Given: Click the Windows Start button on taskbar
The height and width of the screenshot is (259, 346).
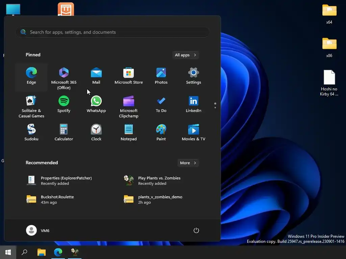Looking at the screenshot, I should click(x=8, y=252).
